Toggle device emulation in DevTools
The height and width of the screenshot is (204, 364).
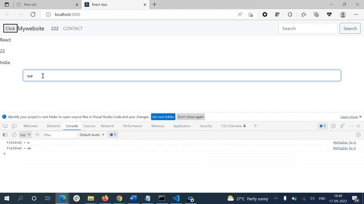pos(14,126)
